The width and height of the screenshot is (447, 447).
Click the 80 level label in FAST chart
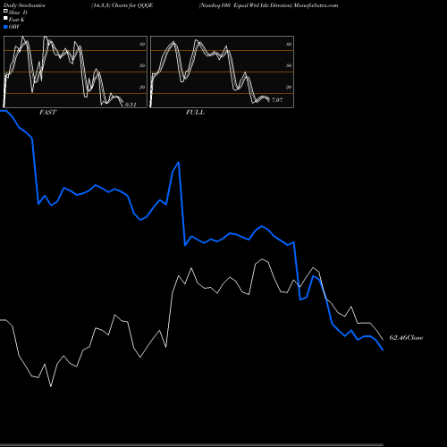[142, 44]
